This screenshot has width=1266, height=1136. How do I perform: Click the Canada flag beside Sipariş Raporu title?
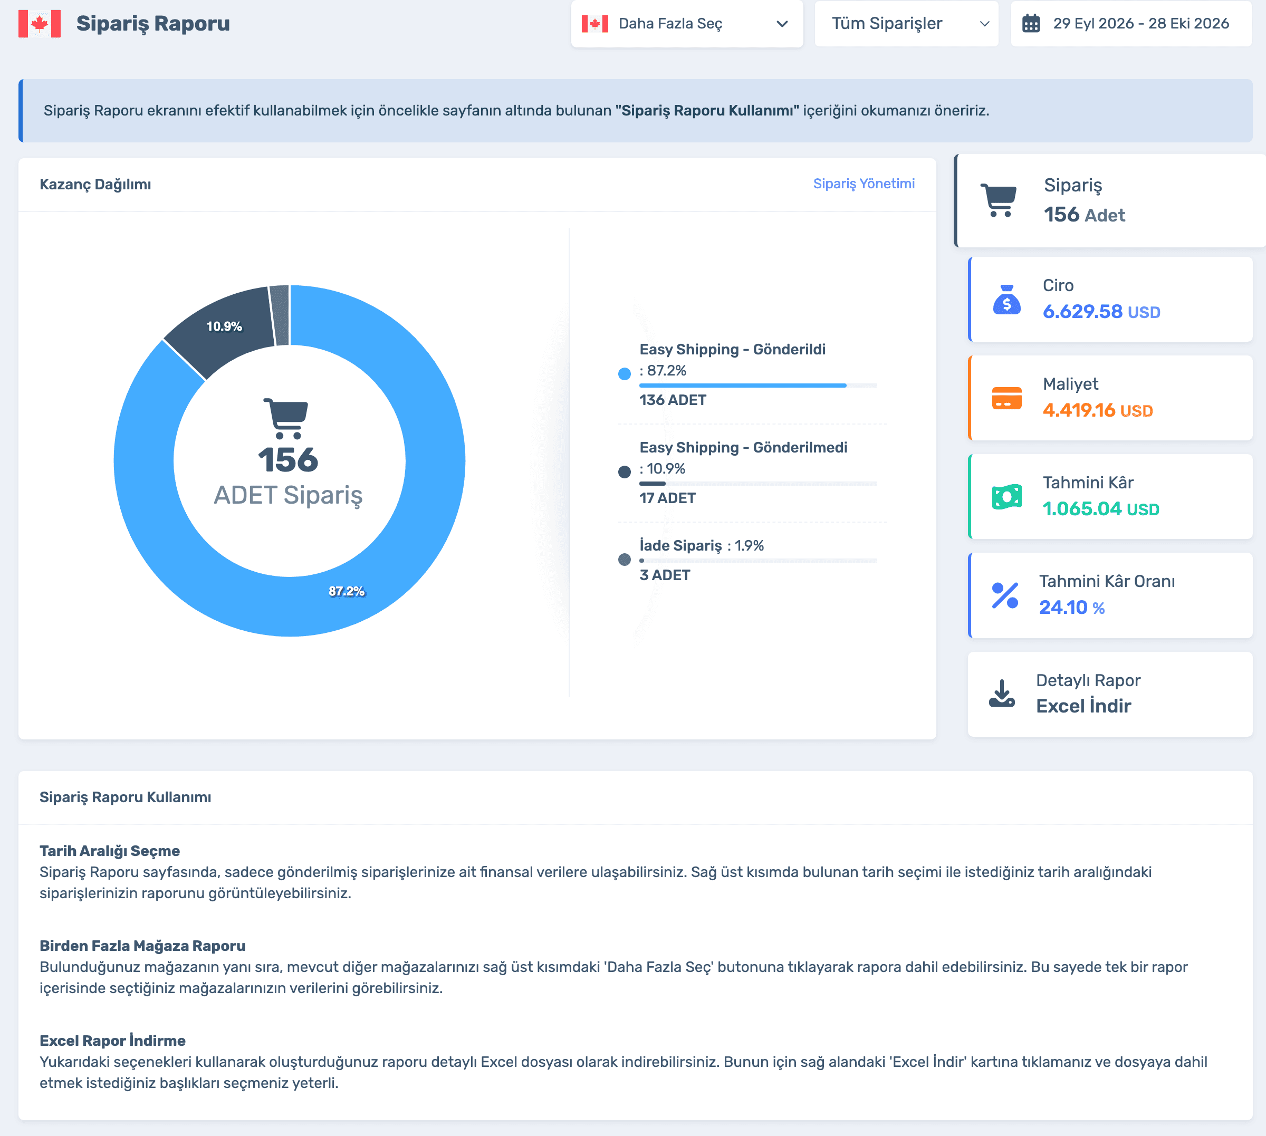(x=40, y=24)
